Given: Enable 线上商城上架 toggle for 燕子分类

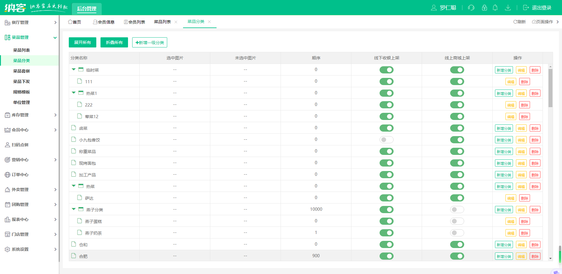Looking at the screenshot, I should pyautogui.click(x=457, y=210).
